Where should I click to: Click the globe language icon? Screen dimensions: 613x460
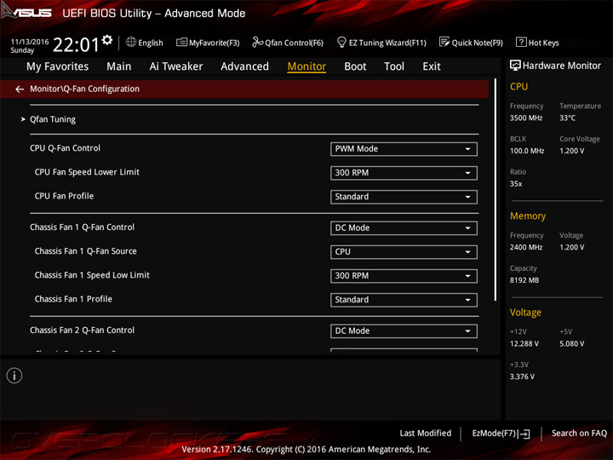point(131,42)
